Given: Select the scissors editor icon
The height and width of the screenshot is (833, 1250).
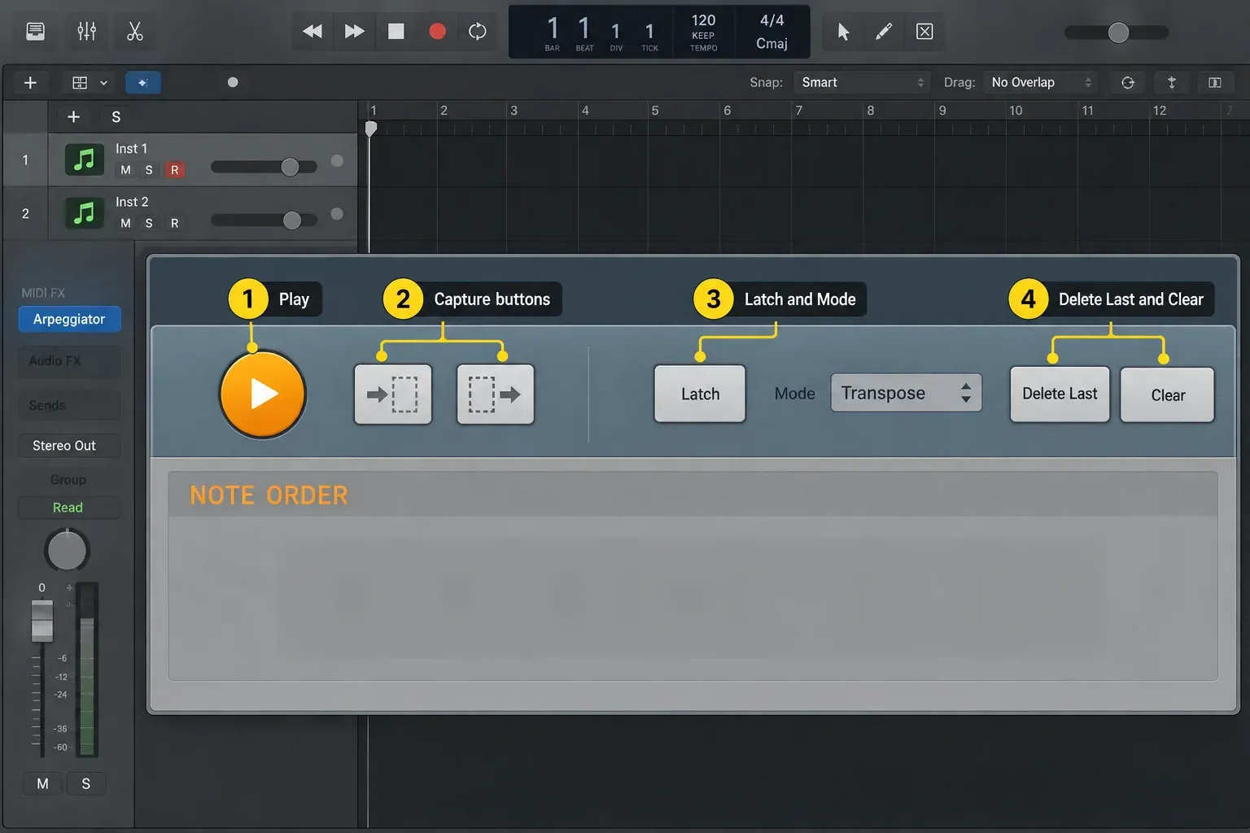Looking at the screenshot, I should tap(135, 32).
